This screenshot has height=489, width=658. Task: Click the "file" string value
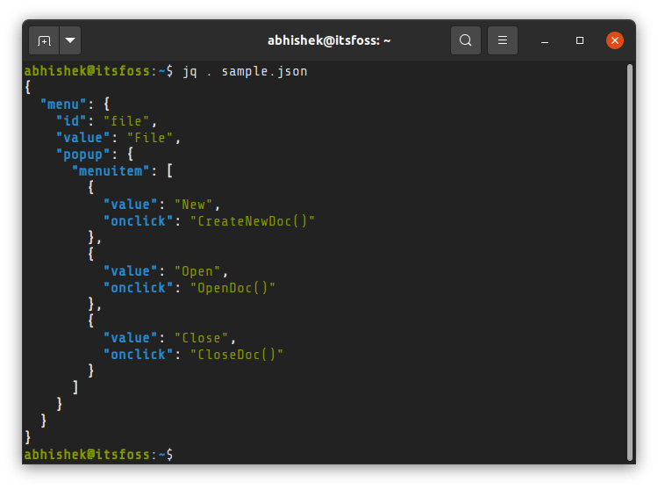click(x=126, y=121)
